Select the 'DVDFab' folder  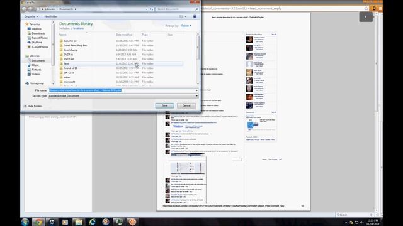pyautogui.click(x=68, y=55)
